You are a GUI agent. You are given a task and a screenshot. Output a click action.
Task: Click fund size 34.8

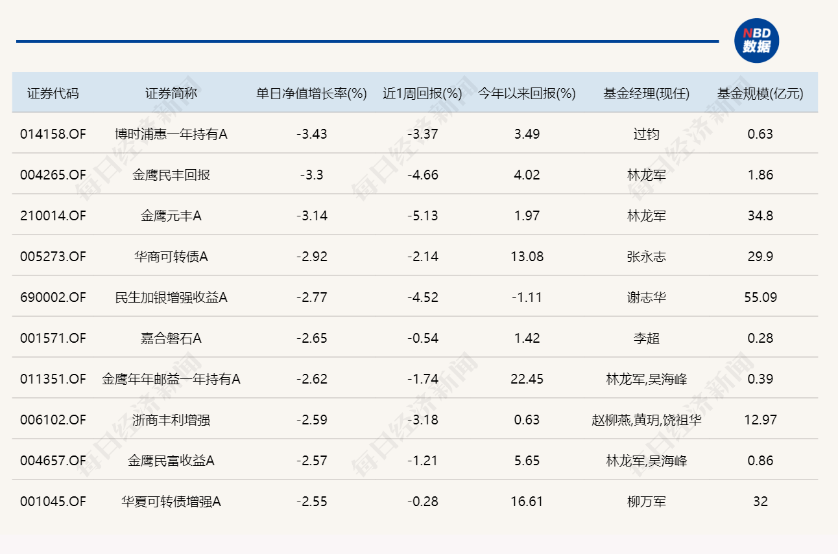coord(760,216)
